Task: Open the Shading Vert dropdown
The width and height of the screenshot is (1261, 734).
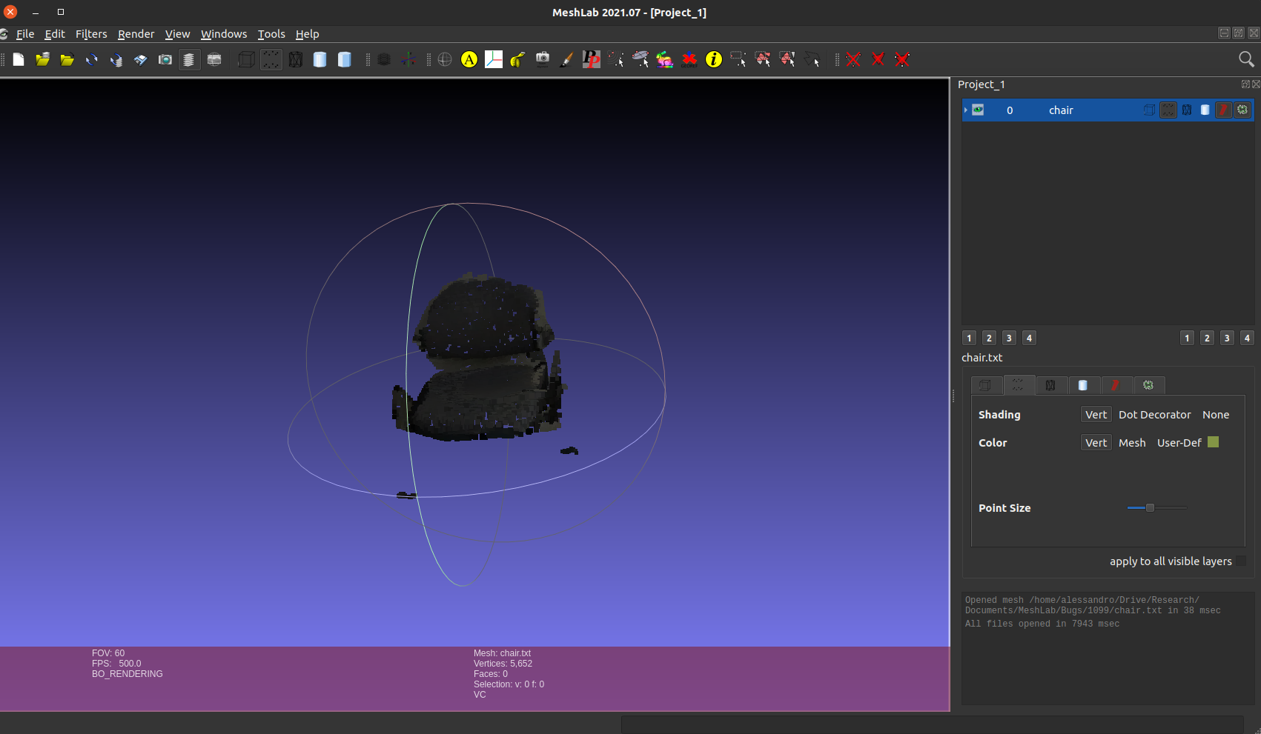Action: pyautogui.click(x=1096, y=414)
